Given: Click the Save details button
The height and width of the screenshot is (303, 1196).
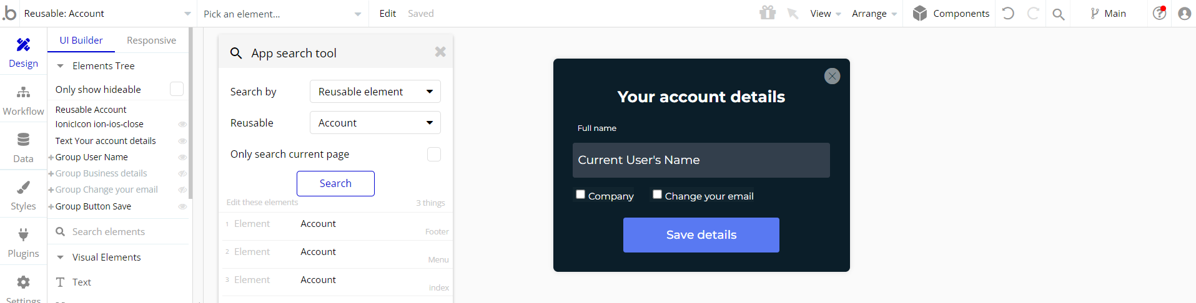Looking at the screenshot, I should [x=701, y=235].
